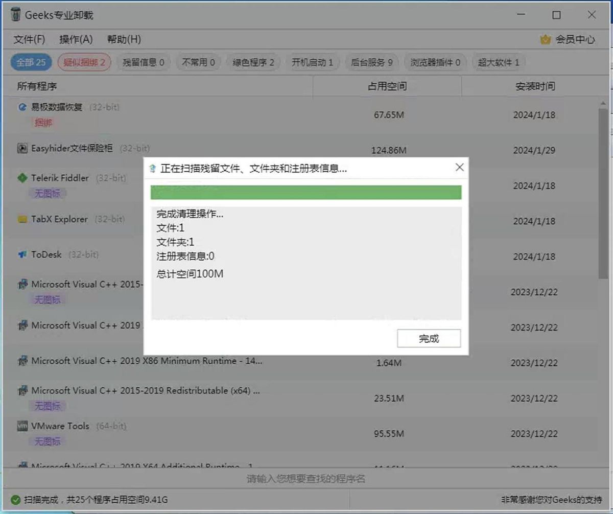Open 会员中心 member center link

tap(575, 39)
